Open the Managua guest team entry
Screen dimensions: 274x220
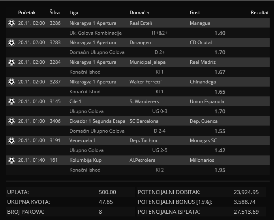[200, 23]
